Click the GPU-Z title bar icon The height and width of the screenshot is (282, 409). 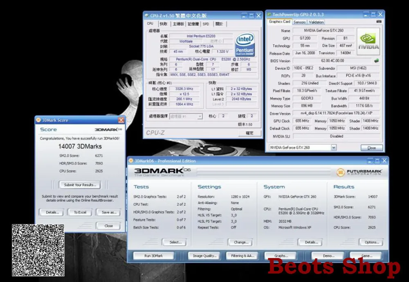pyautogui.click(x=269, y=14)
